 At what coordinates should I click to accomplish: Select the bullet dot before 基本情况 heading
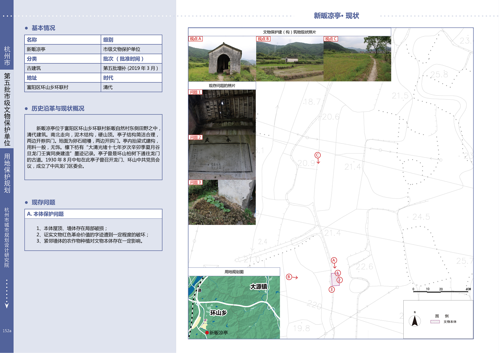27,28
